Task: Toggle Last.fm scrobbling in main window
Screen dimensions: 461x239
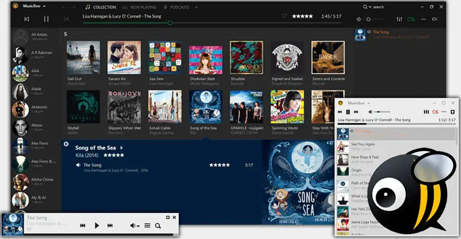Action: click(x=411, y=19)
